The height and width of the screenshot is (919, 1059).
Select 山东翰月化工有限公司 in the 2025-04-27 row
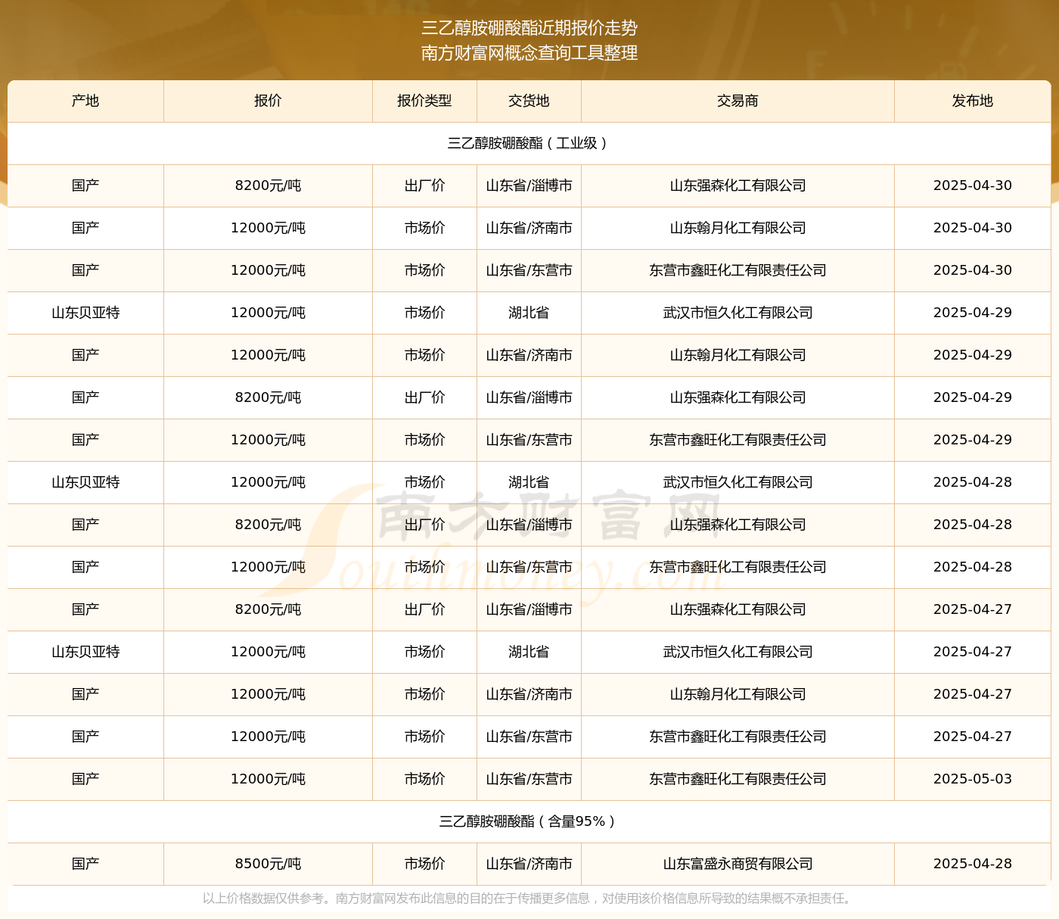738,694
